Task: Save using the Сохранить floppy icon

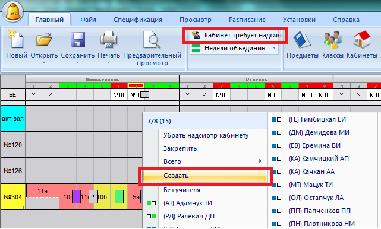Action: (x=78, y=40)
